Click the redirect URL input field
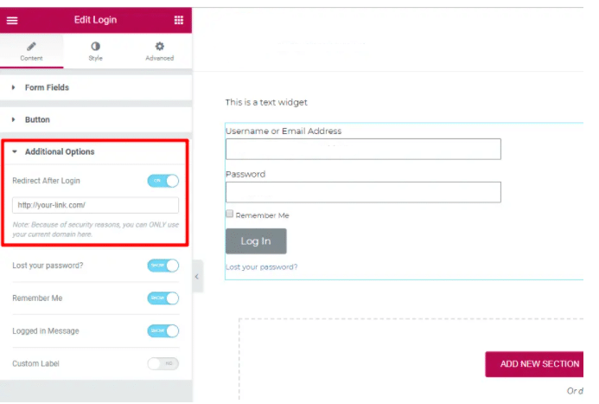The image size is (599, 404). pyautogui.click(x=95, y=205)
